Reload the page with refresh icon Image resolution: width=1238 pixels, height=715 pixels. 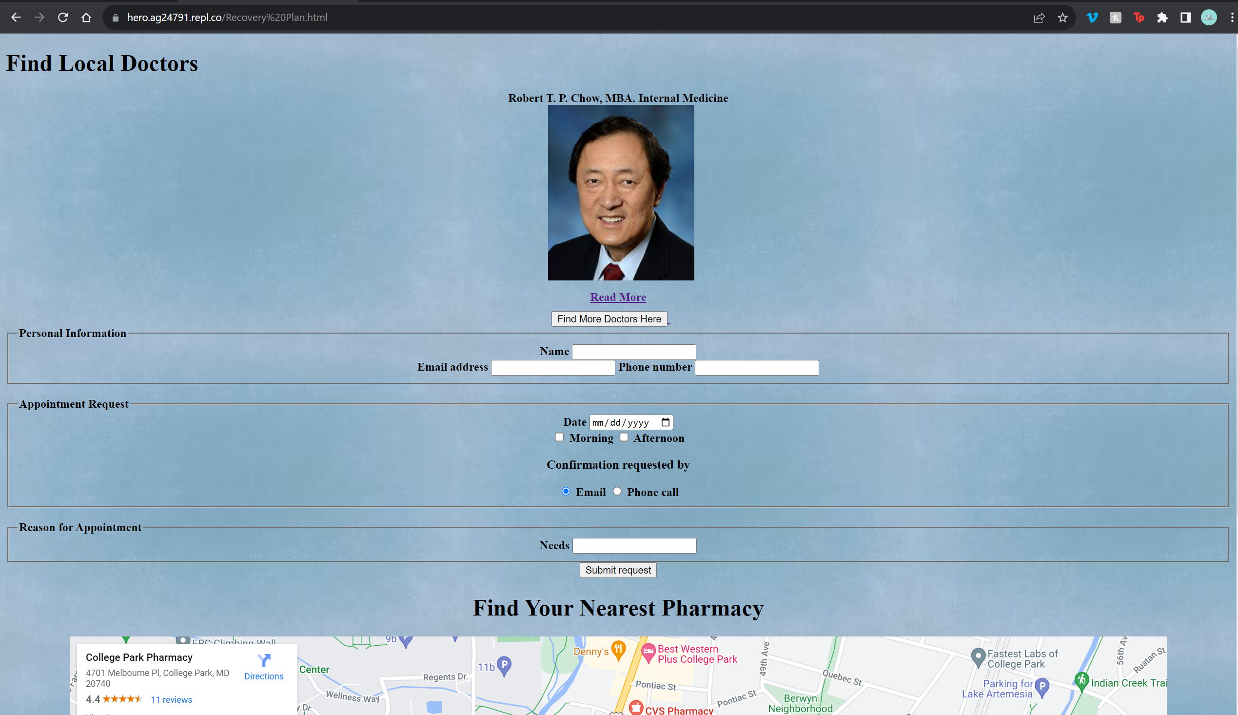coord(63,18)
